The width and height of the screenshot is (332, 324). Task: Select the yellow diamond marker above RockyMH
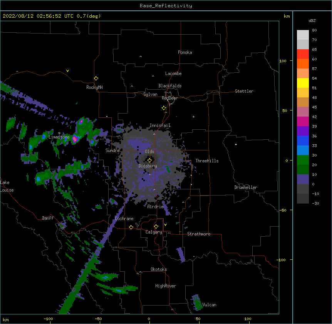click(96, 78)
